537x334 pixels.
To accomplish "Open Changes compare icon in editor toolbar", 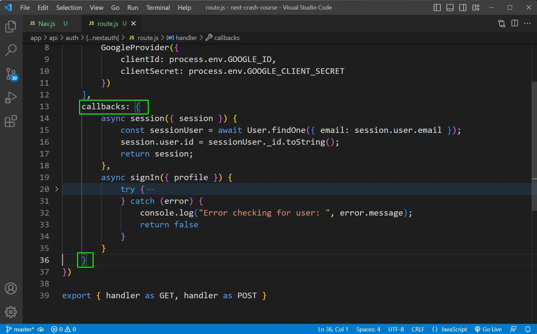I will [502, 23].
